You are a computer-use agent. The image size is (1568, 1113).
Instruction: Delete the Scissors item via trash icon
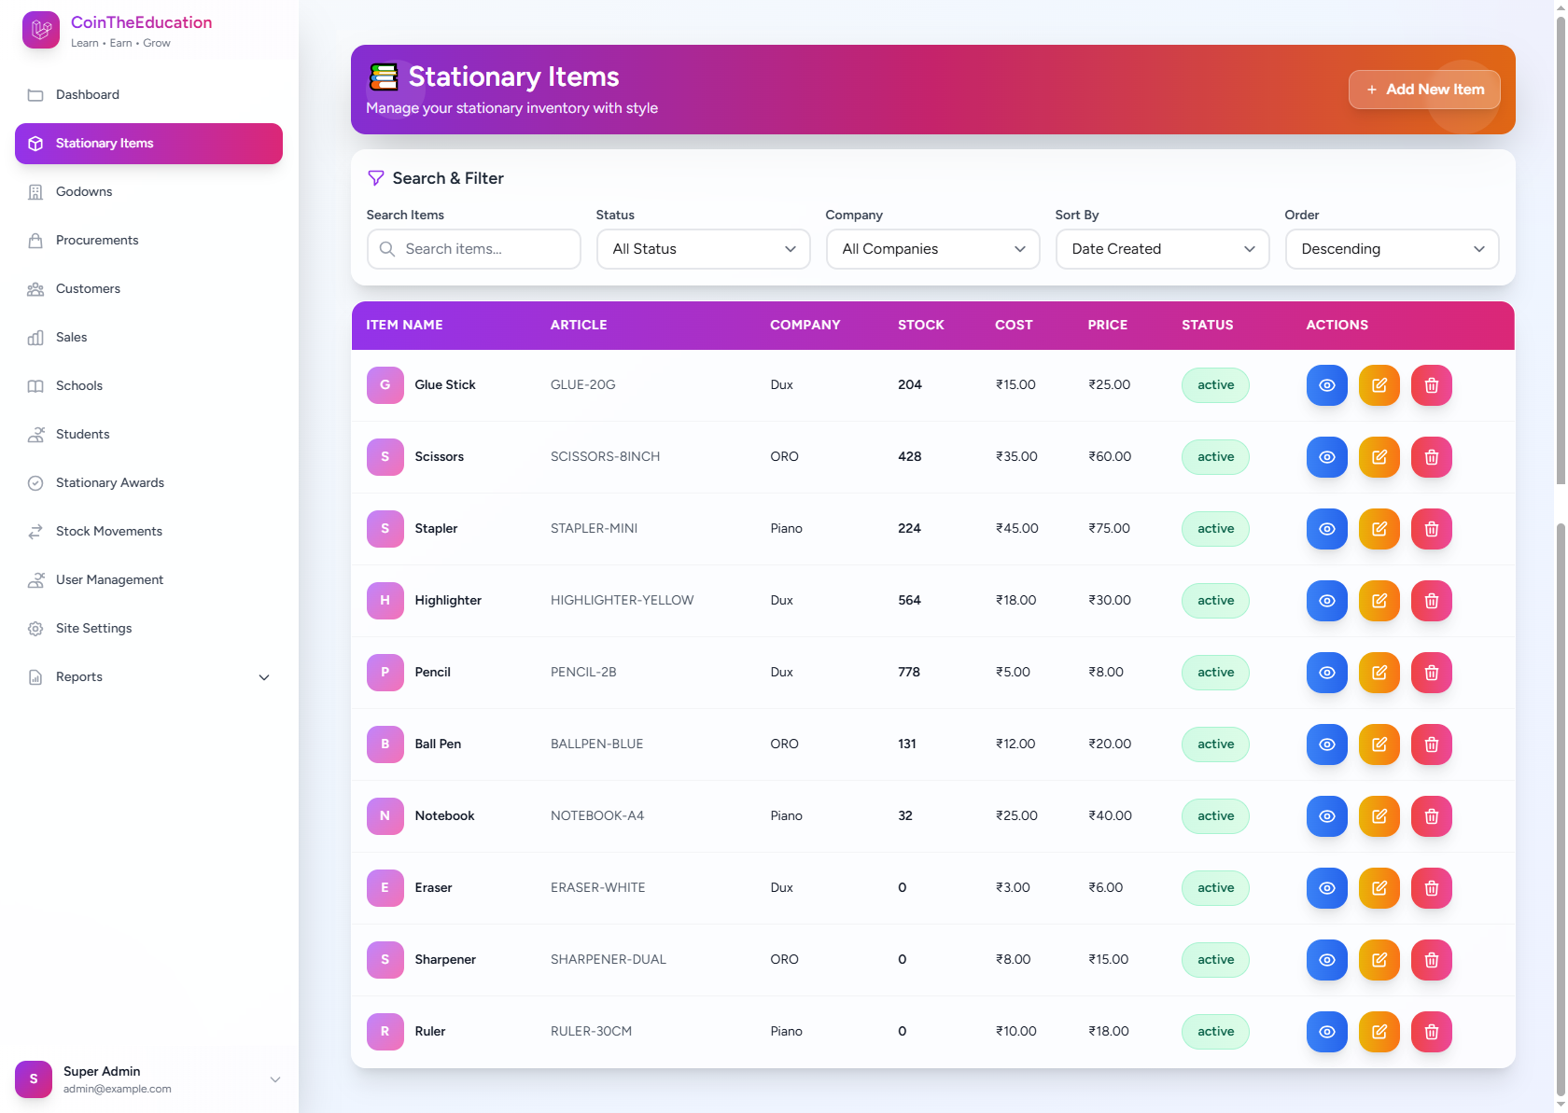(1431, 457)
